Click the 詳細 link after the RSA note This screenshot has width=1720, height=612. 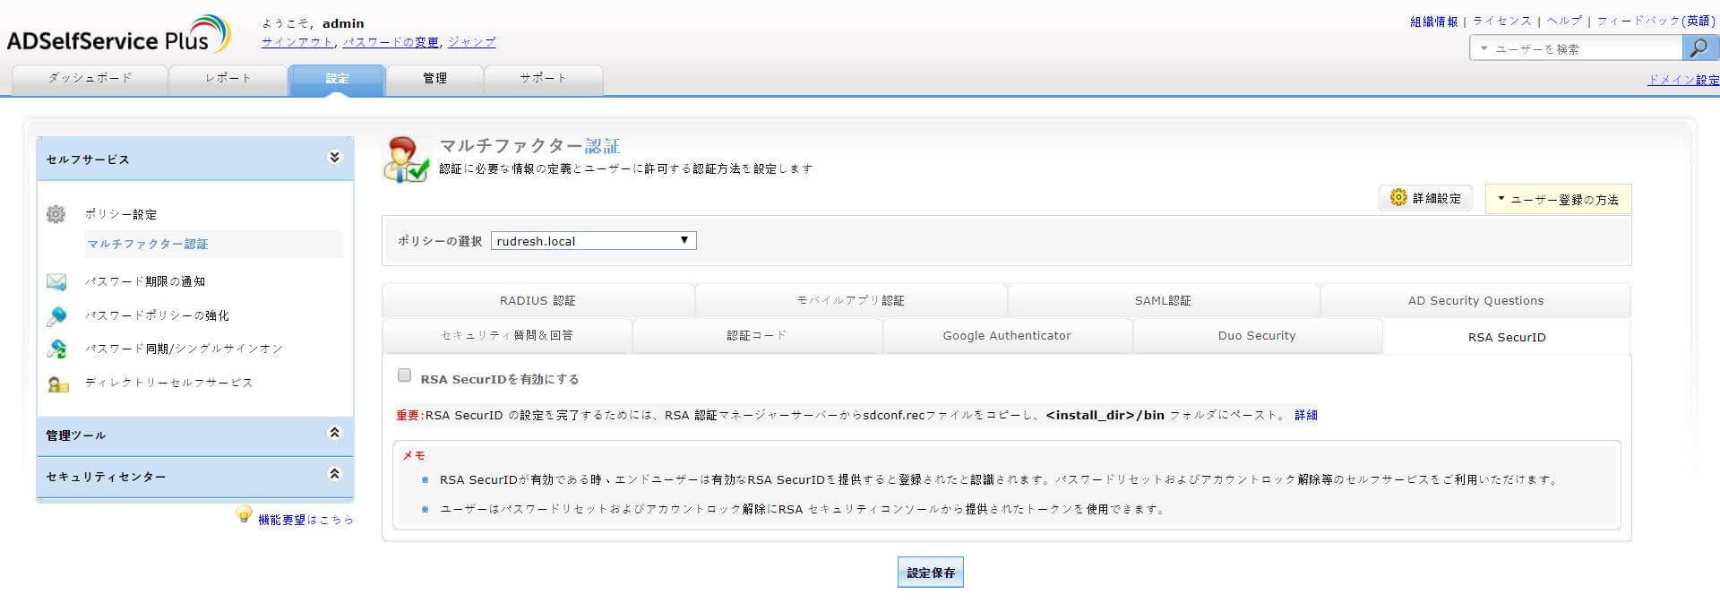[1306, 415]
